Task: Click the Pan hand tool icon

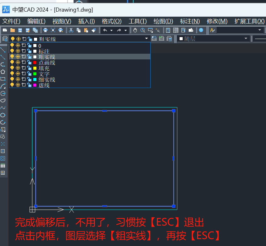Action: tap(135, 30)
